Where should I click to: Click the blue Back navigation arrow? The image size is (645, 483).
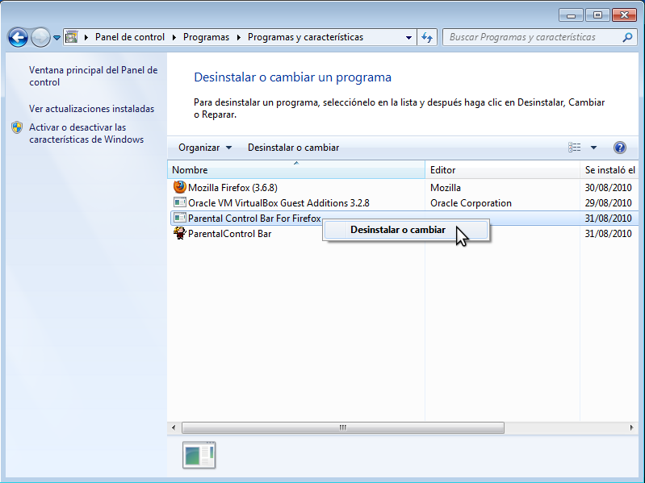[x=18, y=38]
